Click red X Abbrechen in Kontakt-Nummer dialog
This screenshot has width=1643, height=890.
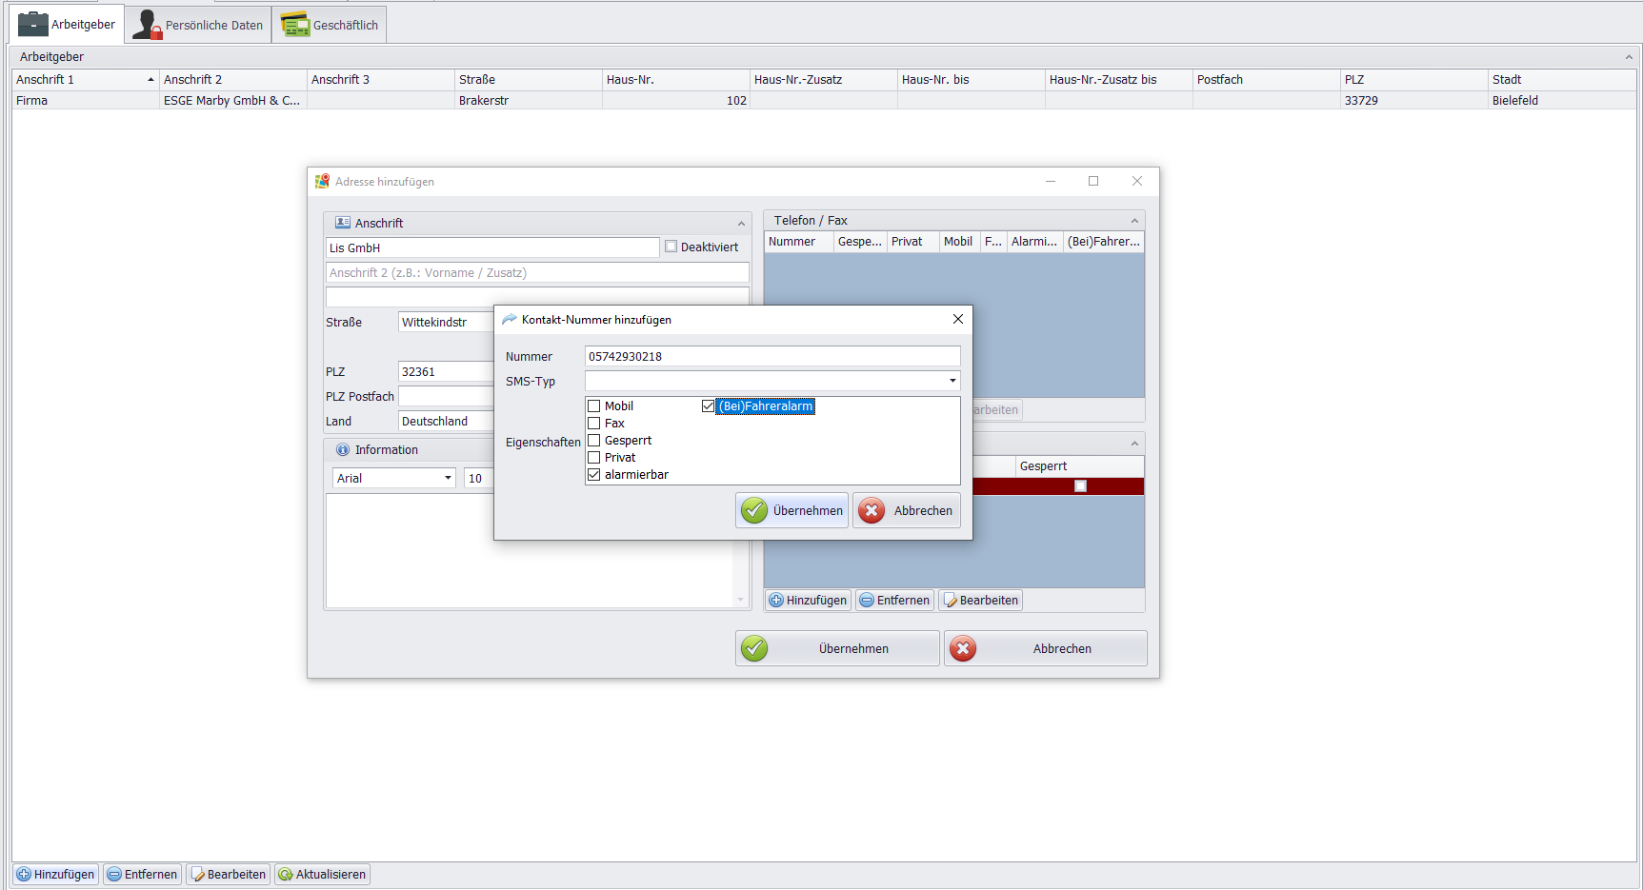pyautogui.click(x=907, y=511)
